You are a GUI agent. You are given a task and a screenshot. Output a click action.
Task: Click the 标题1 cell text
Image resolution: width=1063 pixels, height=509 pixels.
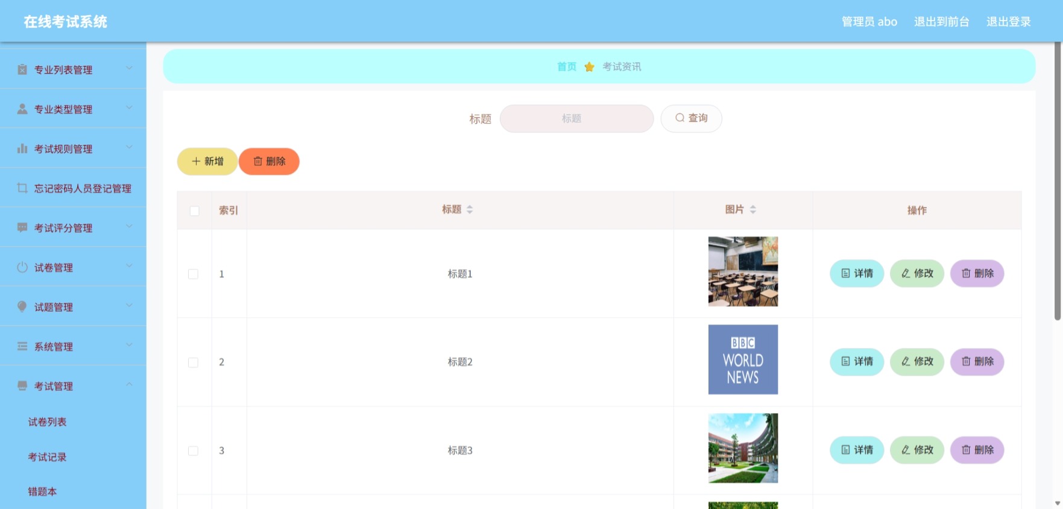[460, 274]
